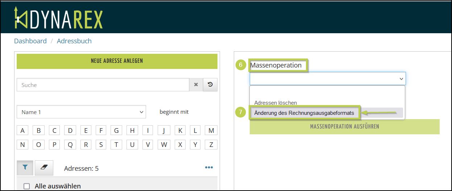Click the search history reset icon
The image size is (452, 191).
point(210,85)
